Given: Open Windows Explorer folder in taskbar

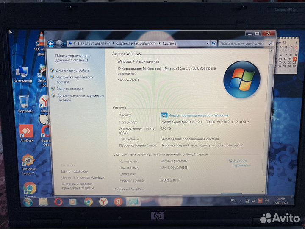Looking at the screenshot, I should (43, 202).
